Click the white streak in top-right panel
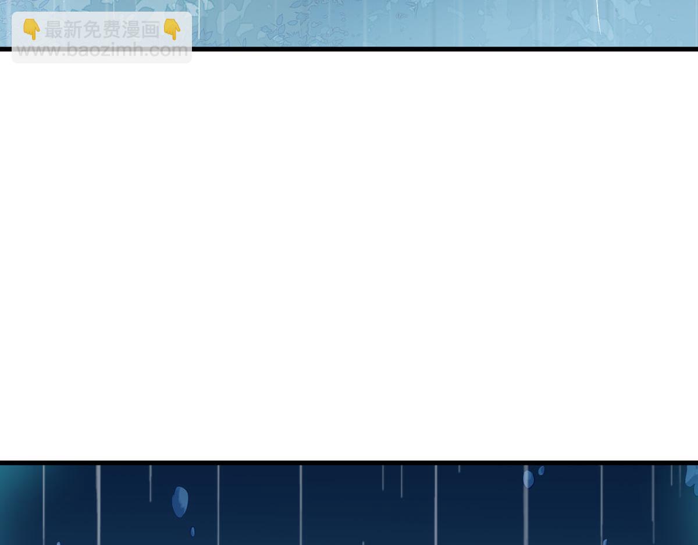 (x=597, y=16)
